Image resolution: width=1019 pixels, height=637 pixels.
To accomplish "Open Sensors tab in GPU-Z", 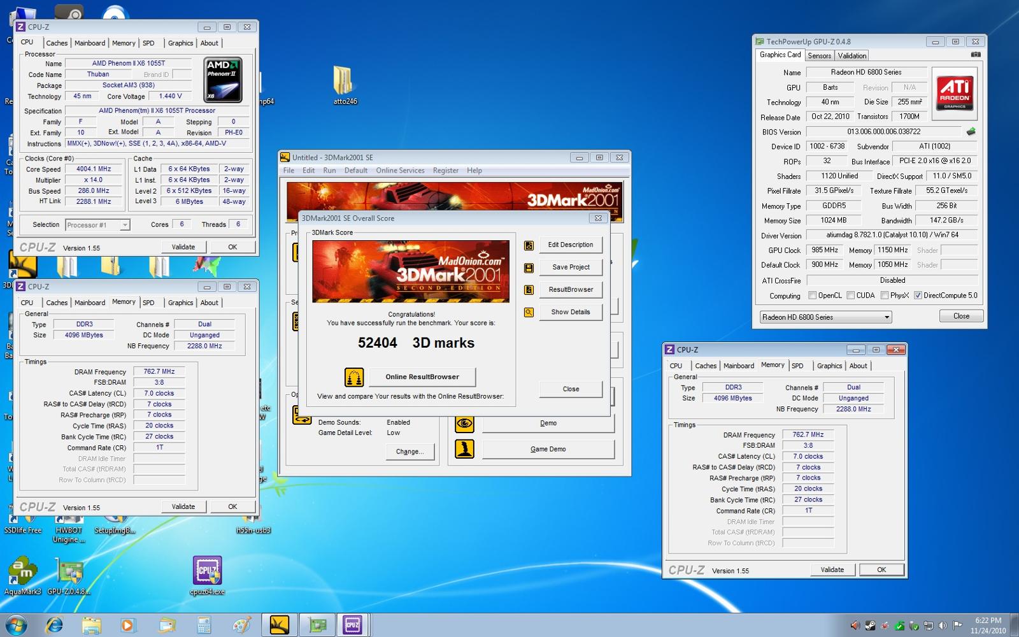I will pyautogui.click(x=819, y=56).
